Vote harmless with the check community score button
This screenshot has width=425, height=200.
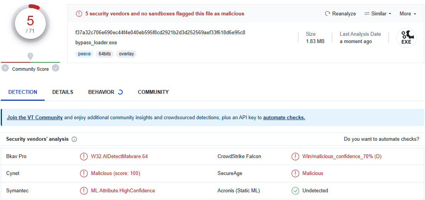click(56, 68)
